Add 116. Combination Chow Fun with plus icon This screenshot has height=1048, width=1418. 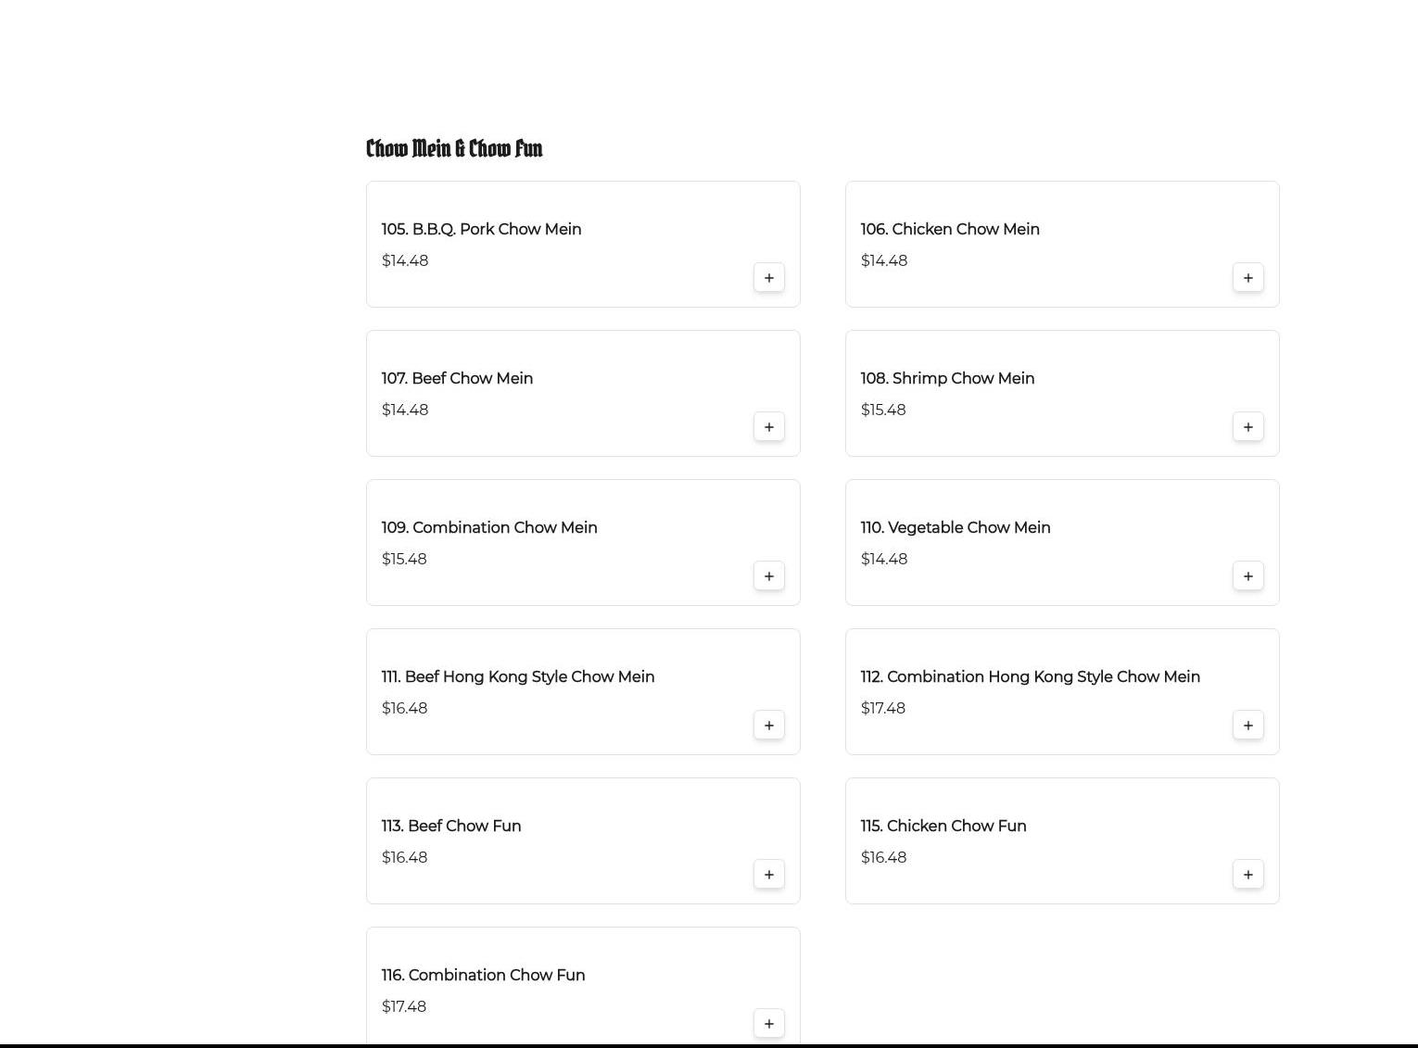(769, 1024)
